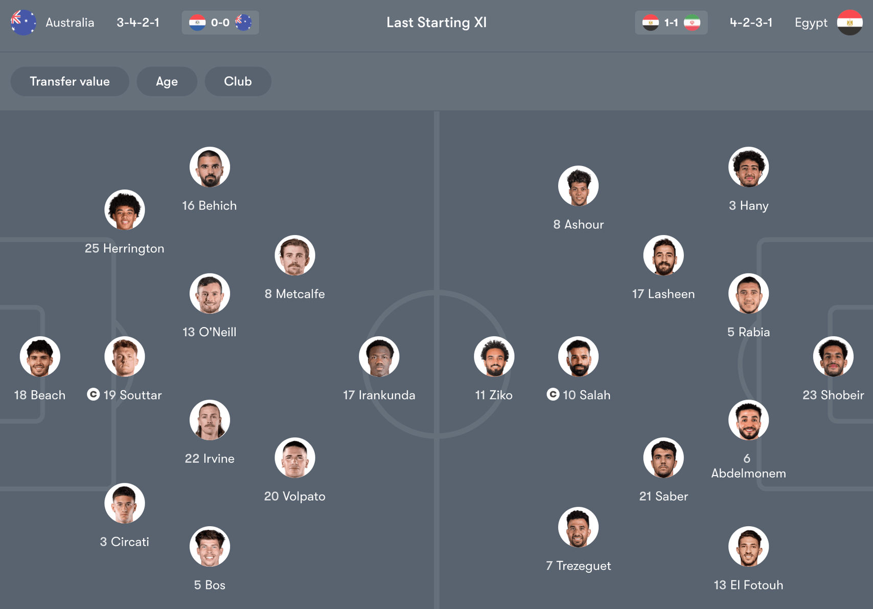Select Salah's player photo
This screenshot has width=873, height=609.
578,357
